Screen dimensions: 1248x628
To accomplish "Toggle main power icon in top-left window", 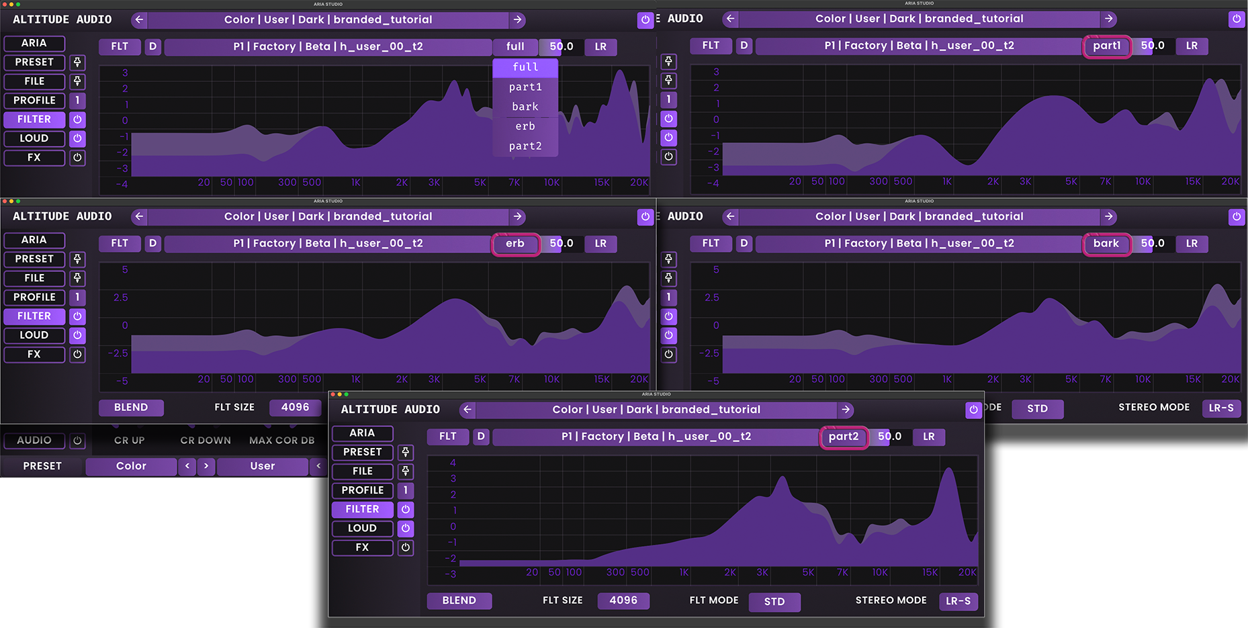I will (645, 19).
